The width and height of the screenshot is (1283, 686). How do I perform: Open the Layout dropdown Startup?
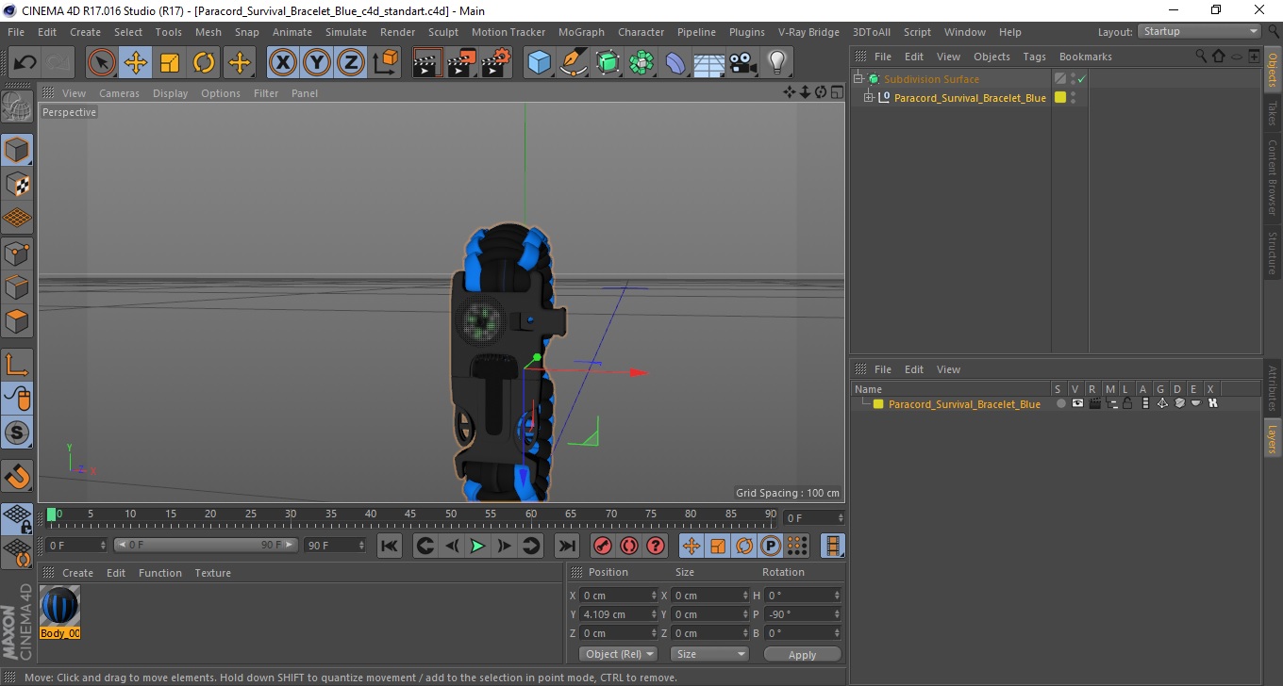pyautogui.click(x=1200, y=32)
